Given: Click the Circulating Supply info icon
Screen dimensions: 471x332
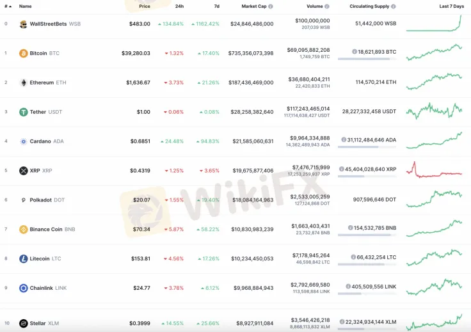Looking at the screenshot, I should pos(394,6).
